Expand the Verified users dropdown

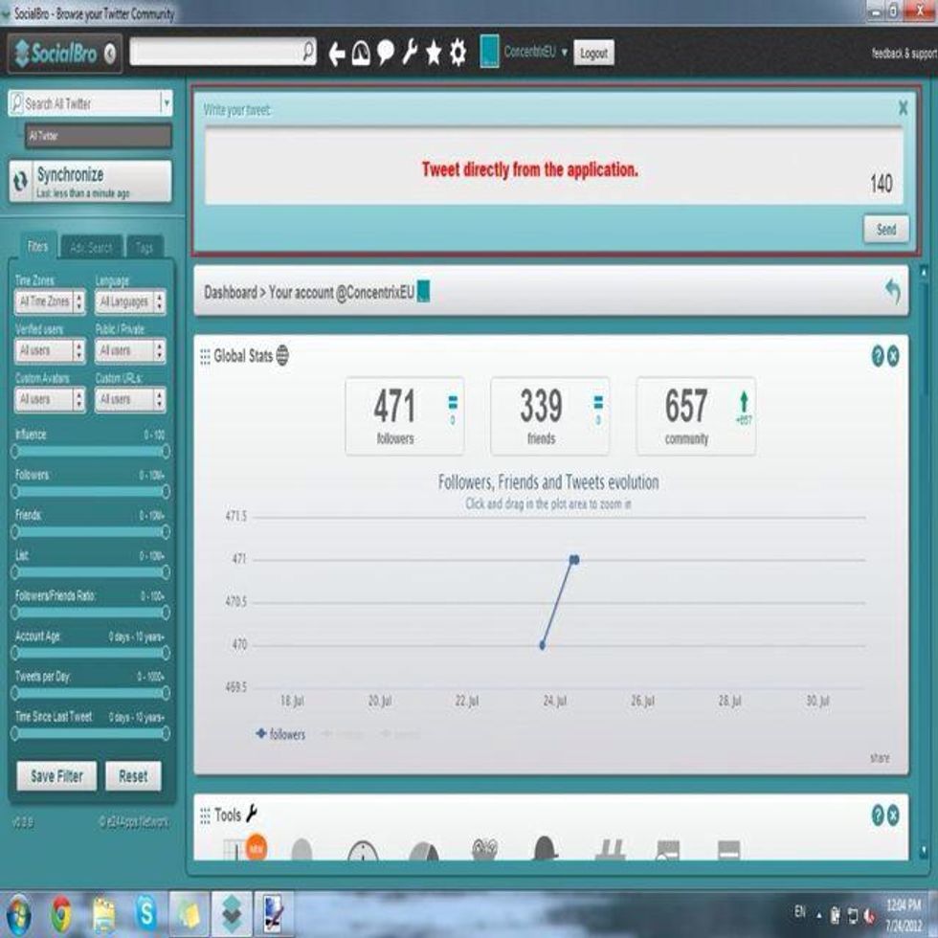pyautogui.click(x=50, y=350)
